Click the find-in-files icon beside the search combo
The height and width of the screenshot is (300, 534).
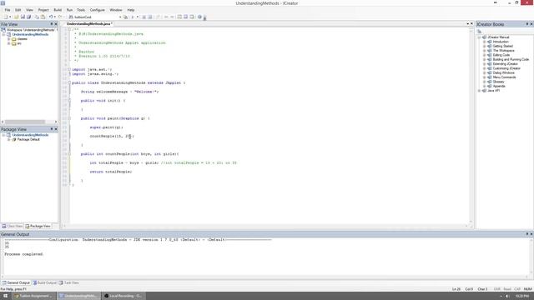[125, 17]
